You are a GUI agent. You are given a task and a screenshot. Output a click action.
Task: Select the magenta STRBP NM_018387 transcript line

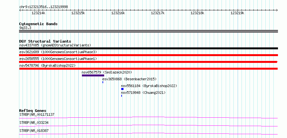[x=148, y=133]
